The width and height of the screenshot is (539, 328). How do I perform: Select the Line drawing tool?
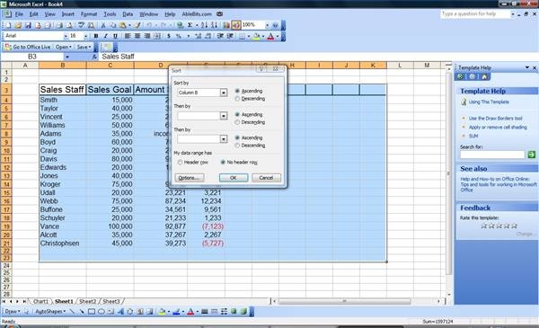point(72,312)
